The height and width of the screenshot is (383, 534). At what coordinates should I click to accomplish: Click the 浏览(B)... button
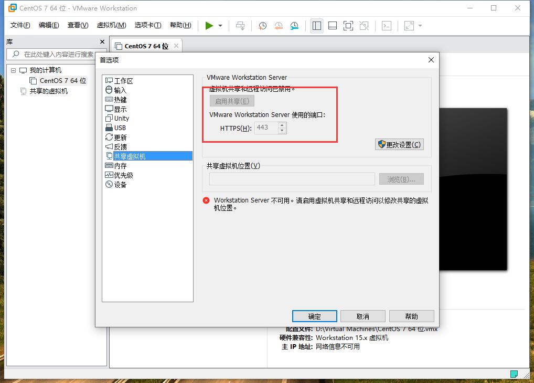tap(401, 179)
